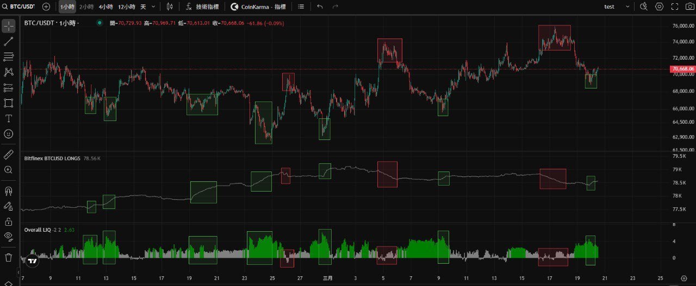Expand the timeframe dropdown arrow after 天
This screenshot has height=286, width=696.
click(153, 7)
